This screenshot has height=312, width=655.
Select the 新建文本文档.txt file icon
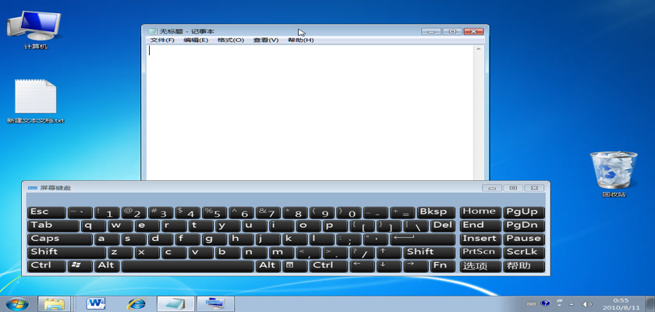(x=35, y=100)
